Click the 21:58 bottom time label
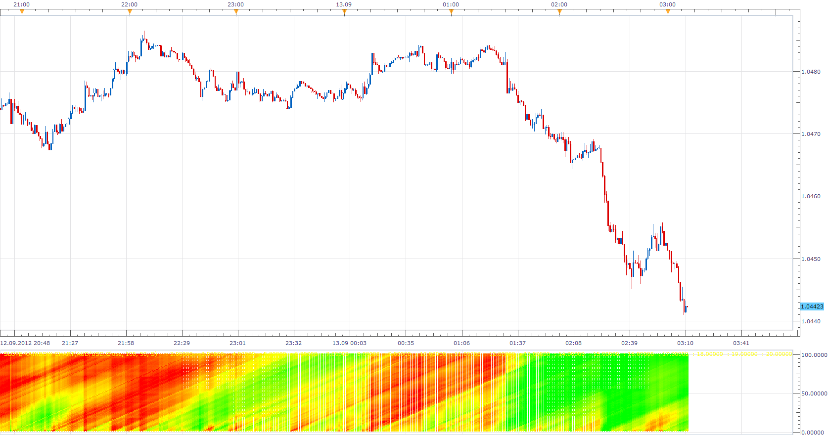 point(126,343)
